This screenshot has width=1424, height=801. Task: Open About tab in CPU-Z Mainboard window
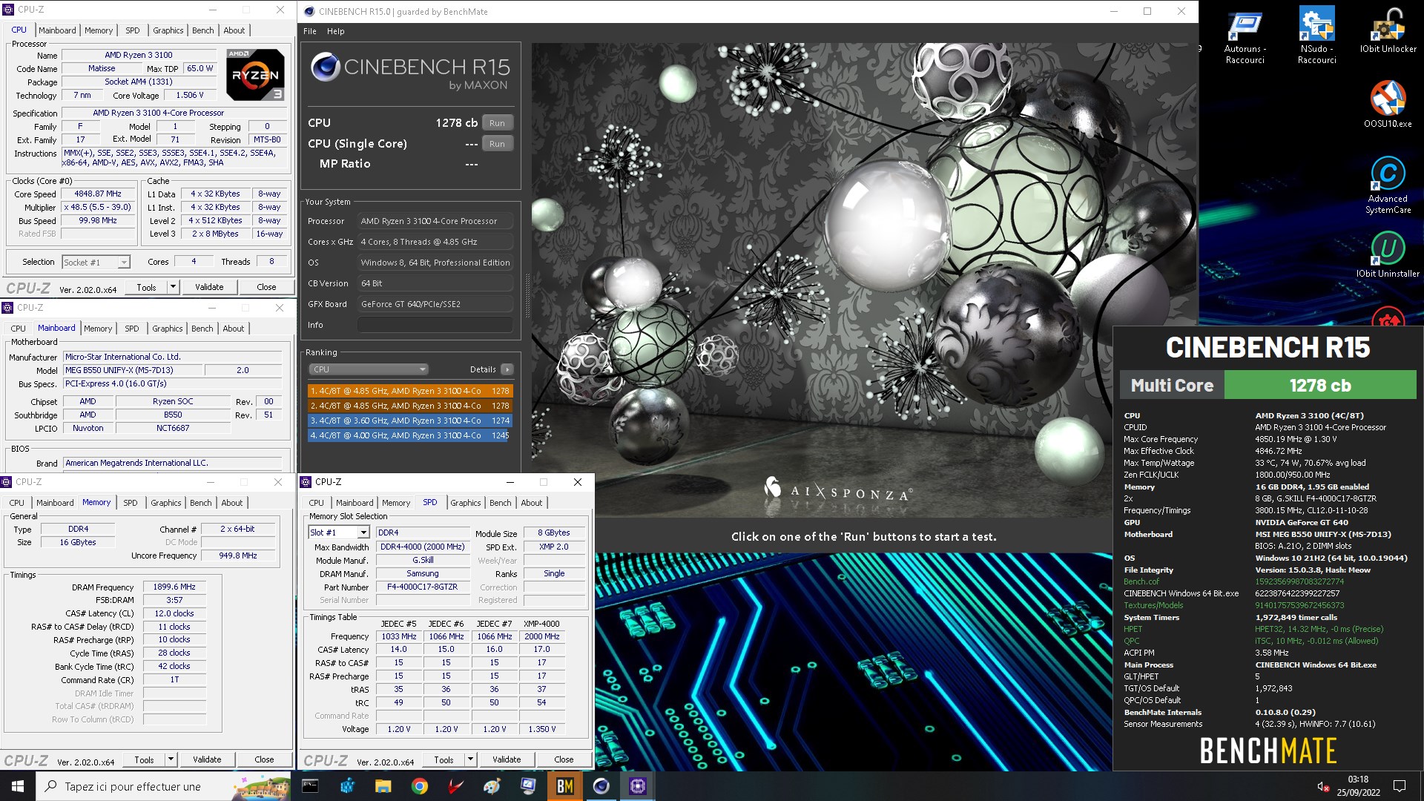coord(233,329)
